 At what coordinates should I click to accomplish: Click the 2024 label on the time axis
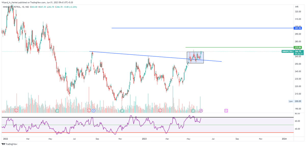(x=284, y=139)
